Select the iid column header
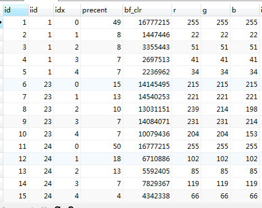 click(41, 10)
